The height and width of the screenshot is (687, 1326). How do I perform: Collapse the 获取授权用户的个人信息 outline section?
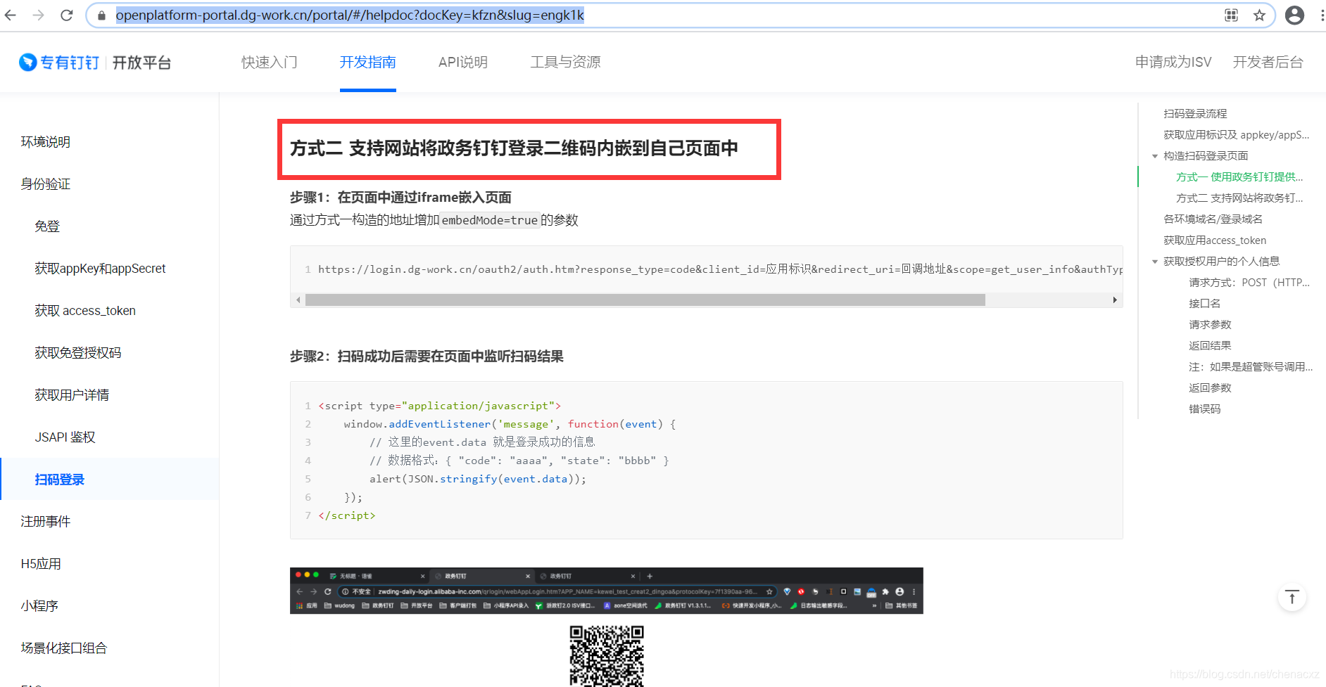click(x=1155, y=262)
